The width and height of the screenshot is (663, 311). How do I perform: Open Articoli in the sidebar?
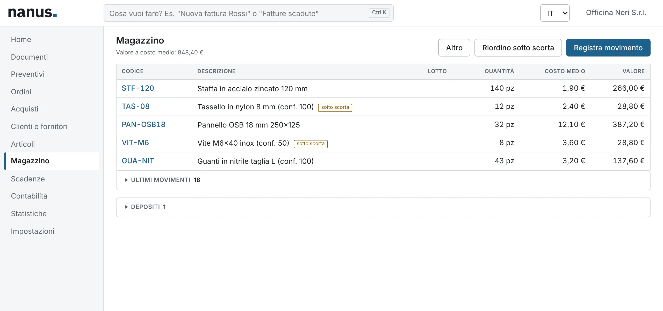tap(52, 144)
